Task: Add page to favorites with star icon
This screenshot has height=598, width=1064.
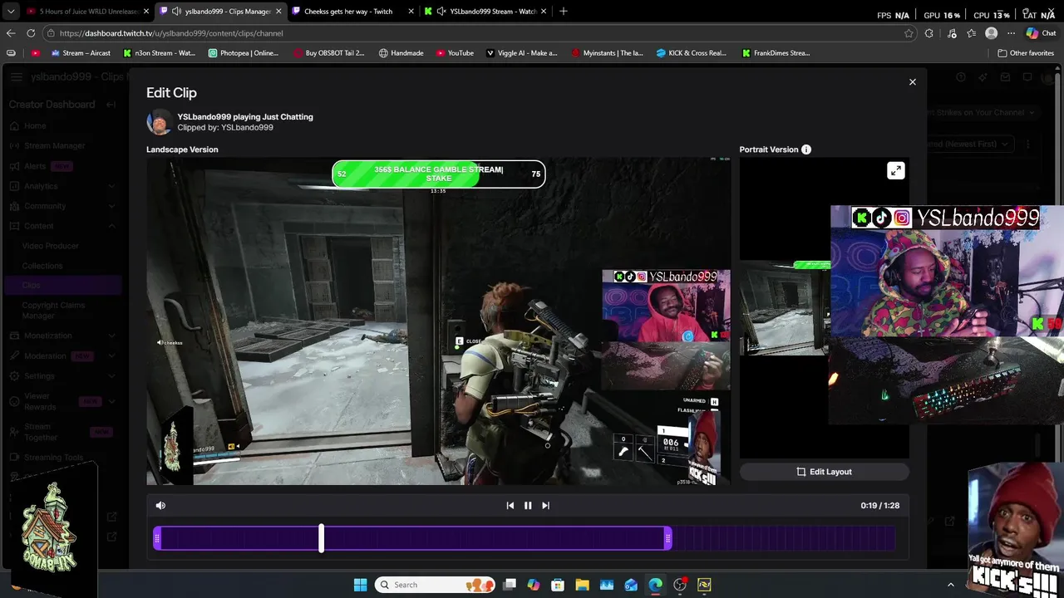Action: 909,33
